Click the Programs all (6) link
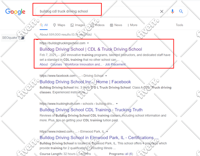Image resolution: width=200 pixels, height=156 pixels. tap(129, 154)
